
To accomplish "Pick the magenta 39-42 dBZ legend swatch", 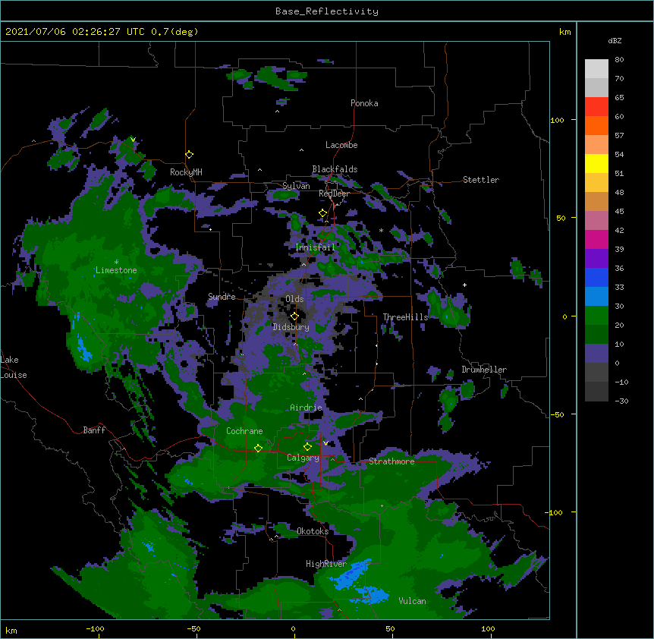I will point(596,239).
